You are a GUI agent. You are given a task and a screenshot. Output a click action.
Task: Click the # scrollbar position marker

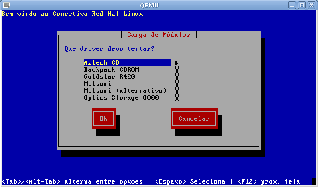(x=176, y=63)
